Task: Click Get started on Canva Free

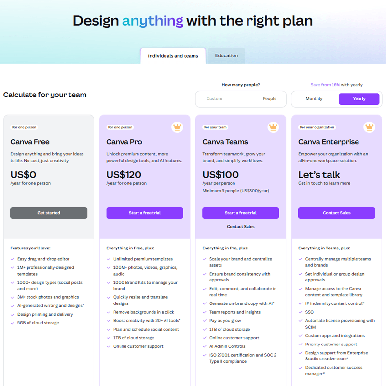Action: (x=49, y=213)
